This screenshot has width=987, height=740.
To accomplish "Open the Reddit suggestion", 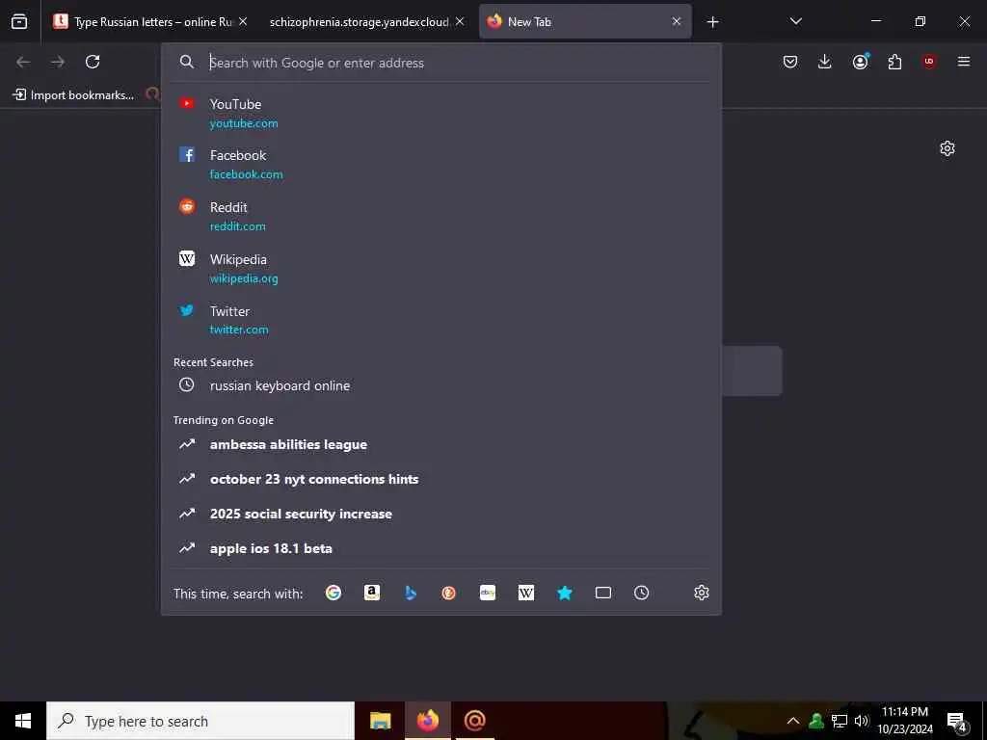I will click(441, 217).
